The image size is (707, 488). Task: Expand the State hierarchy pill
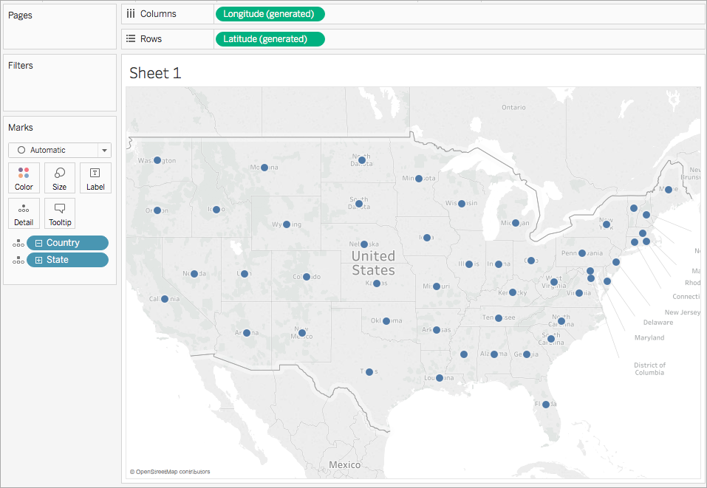pyautogui.click(x=38, y=261)
